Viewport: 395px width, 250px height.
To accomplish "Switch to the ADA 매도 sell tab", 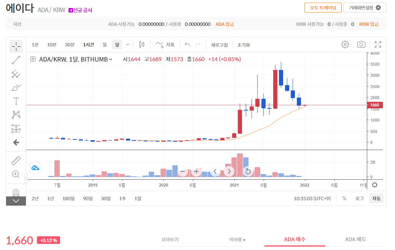I will (355, 239).
